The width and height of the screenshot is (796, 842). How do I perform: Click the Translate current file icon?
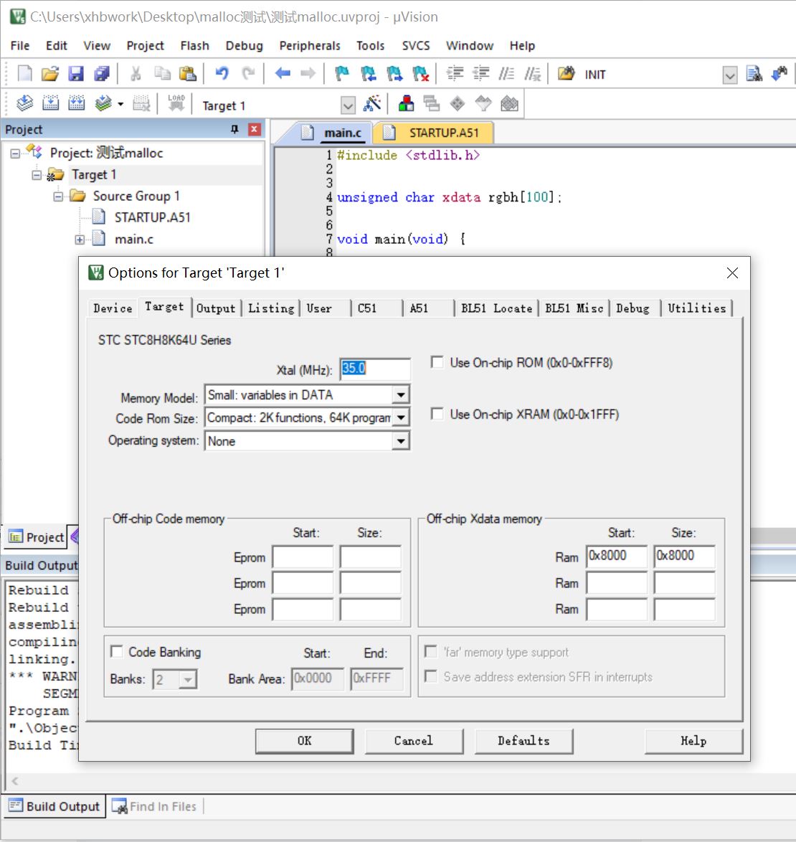coord(24,103)
